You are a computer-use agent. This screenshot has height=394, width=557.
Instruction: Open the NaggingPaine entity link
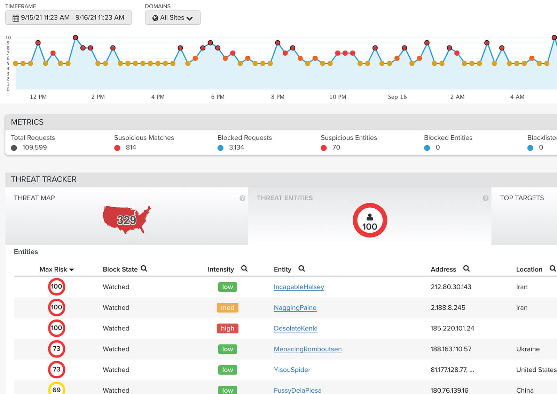pyautogui.click(x=295, y=308)
